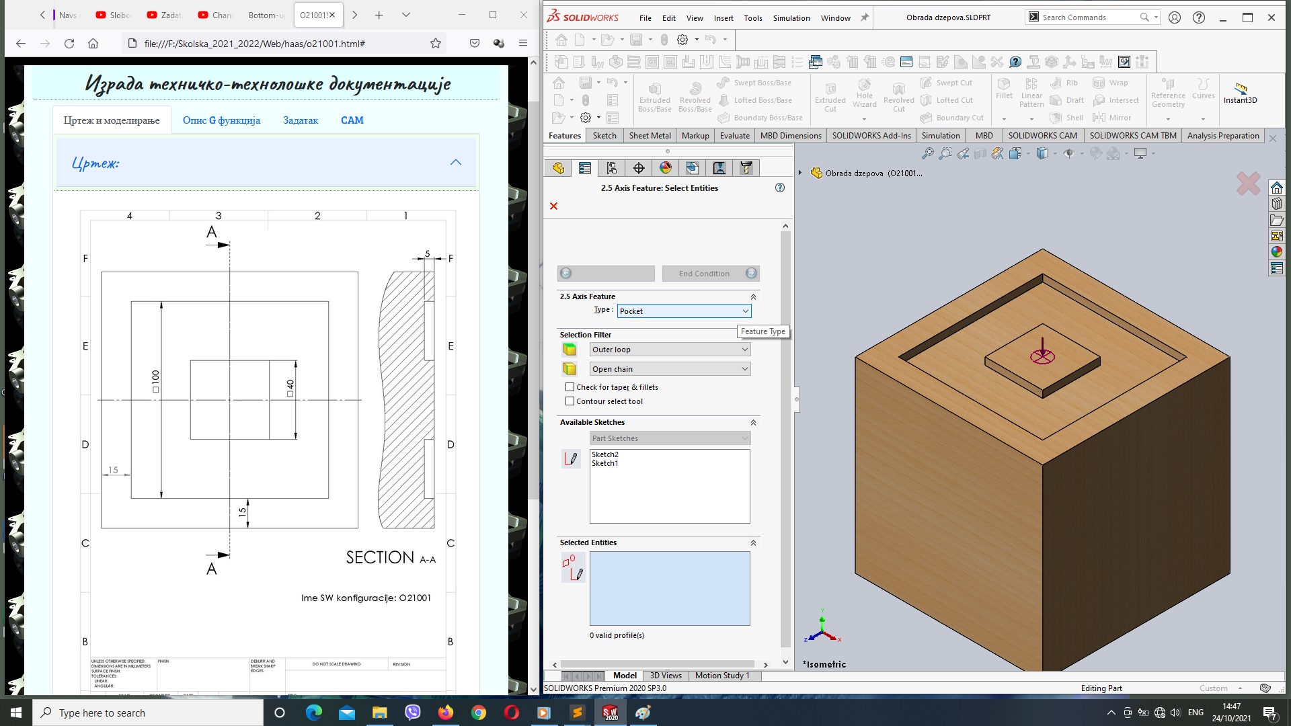Open Appearances color ball task pane icon
The image size is (1291, 726).
1277,252
